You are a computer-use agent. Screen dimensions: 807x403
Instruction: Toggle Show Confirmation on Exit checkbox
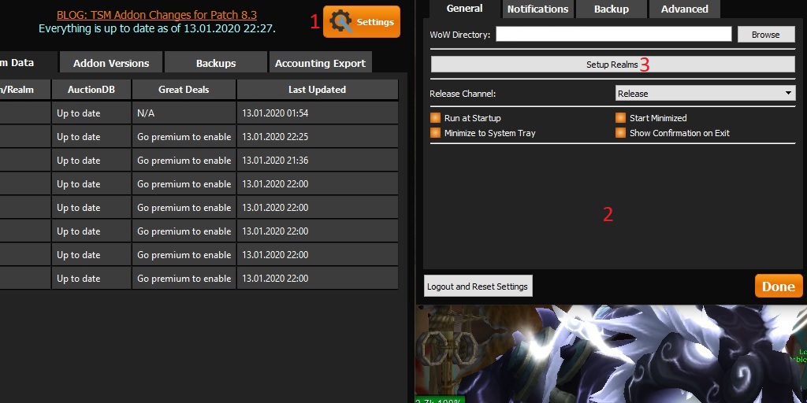(x=620, y=133)
